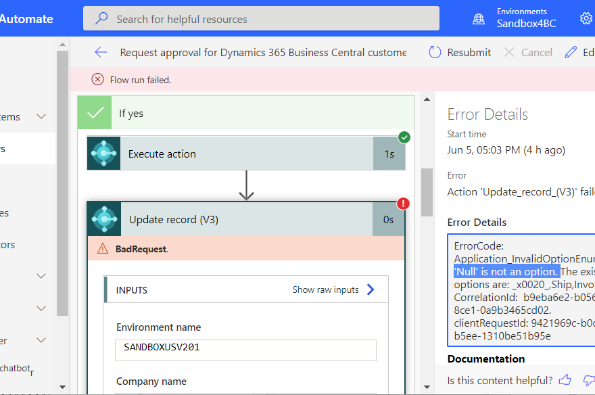Click the BadRequest warning triangle
Viewport: 595px width, 395px height.
coord(103,248)
